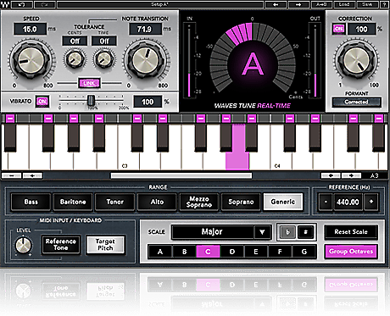Select the Mezzo Soprano range
The width and height of the screenshot is (390, 316).
tap(199, 202)
